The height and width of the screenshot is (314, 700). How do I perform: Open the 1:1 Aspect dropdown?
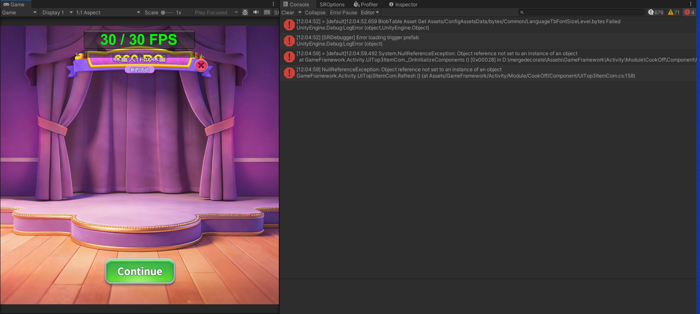(108, 13)
